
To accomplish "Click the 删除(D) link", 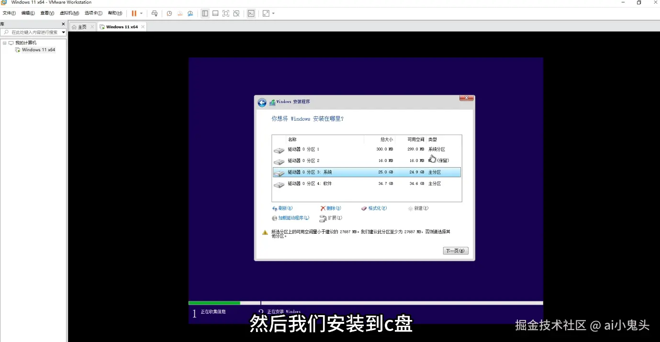I will coord(331,208).
